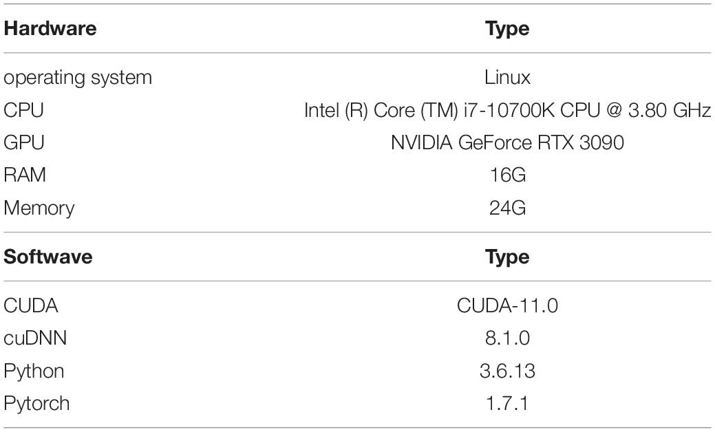Select the GPU row label

click(24, 142)
